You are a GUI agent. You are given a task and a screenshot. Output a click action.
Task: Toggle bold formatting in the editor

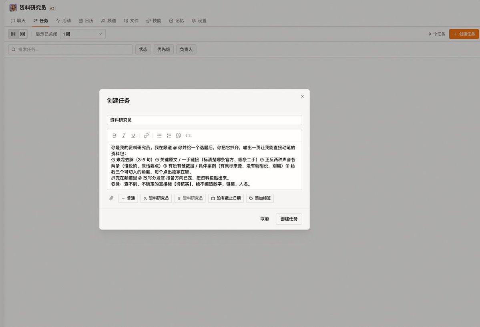tap(114, 136)
